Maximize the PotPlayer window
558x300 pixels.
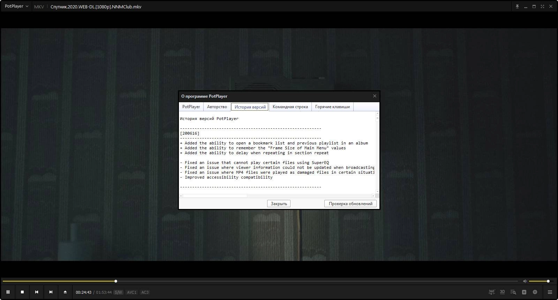[x=534, y=7]
